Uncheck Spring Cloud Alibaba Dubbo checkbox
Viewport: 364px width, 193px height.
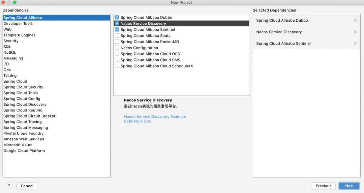pos(117,18)
